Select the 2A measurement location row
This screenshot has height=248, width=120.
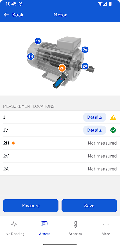pos(60,169)
